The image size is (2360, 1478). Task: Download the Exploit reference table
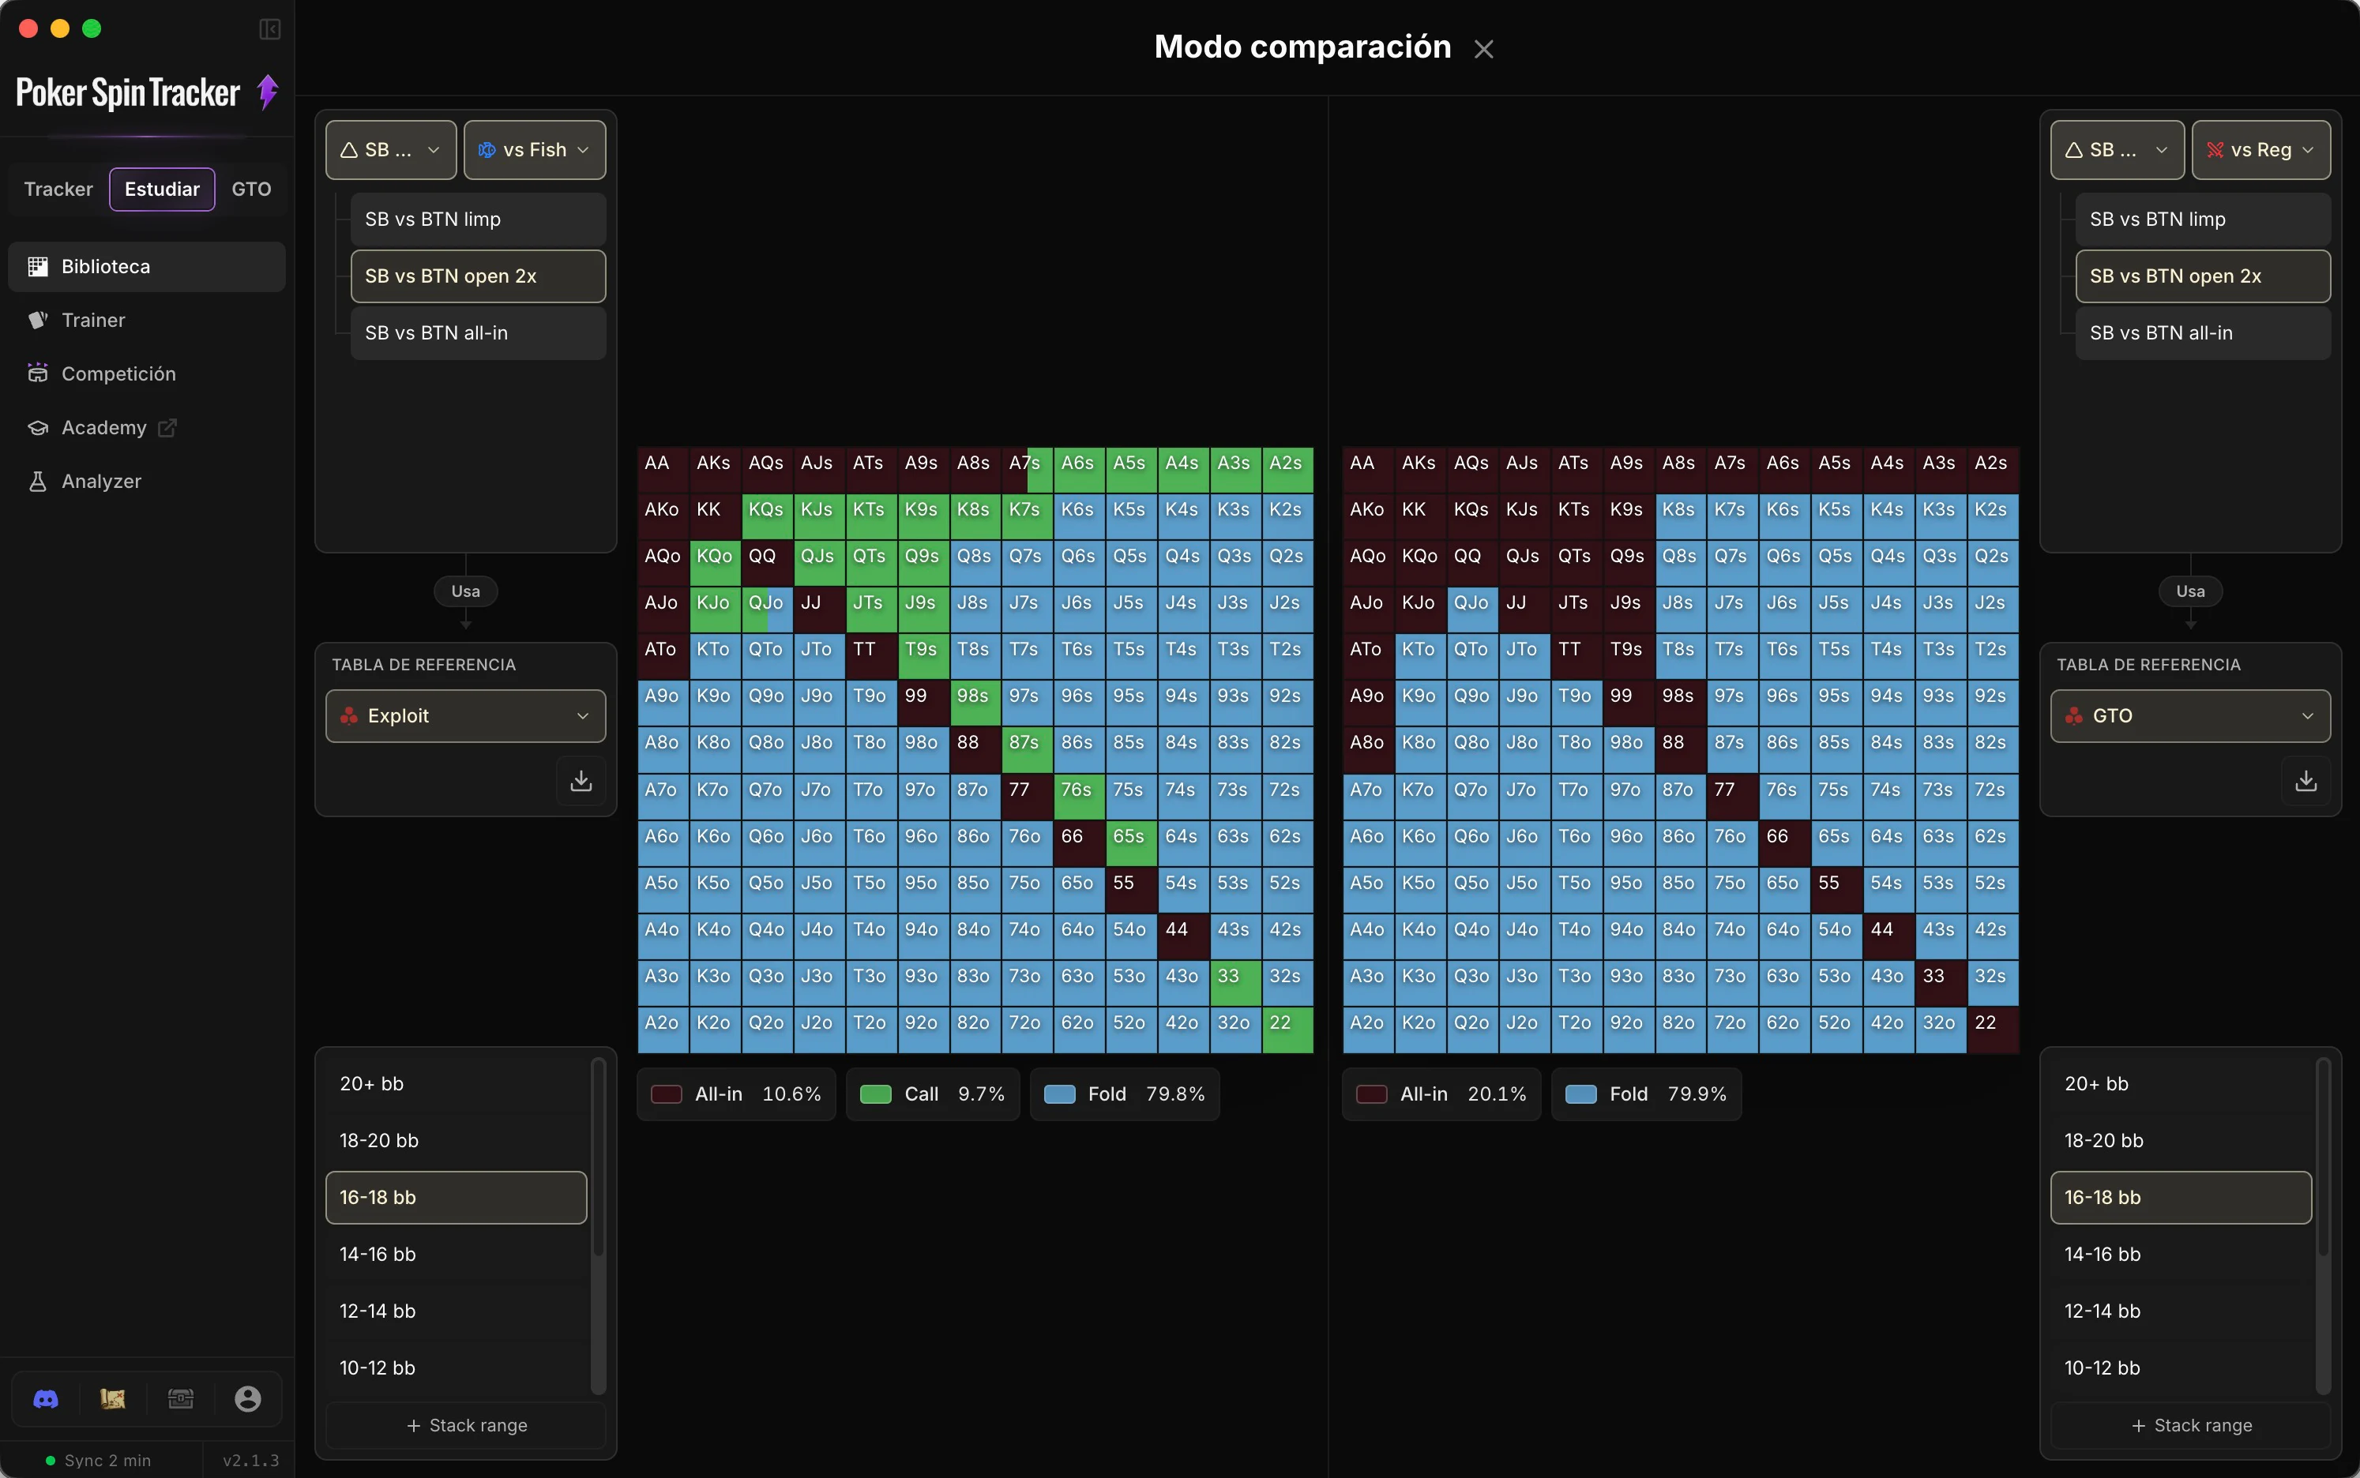pyautogui.click(x=581, y=780)
